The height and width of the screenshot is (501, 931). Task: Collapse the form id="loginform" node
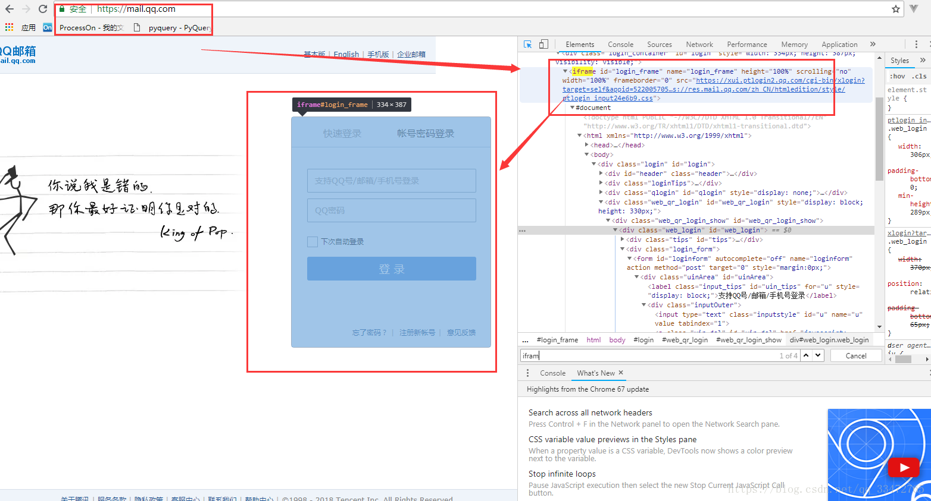pos(629,259)
